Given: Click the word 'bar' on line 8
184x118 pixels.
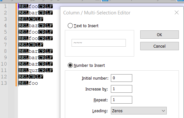Looking at the screenshot, I should [x=33, y=51].
